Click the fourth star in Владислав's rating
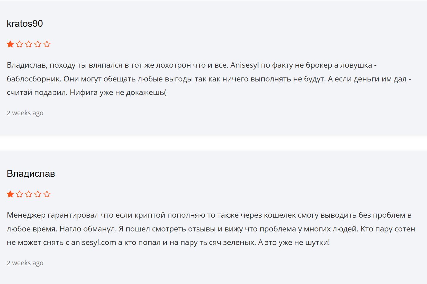427x284 pixels. [38, 194]
